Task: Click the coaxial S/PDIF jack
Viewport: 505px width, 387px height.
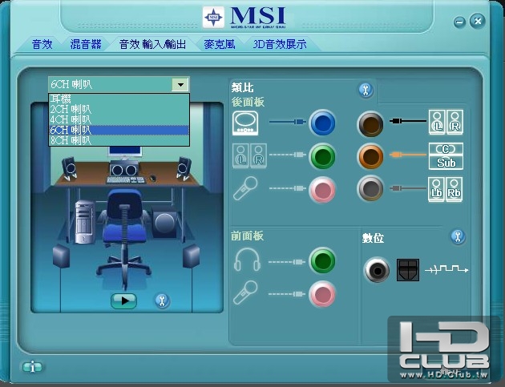Action: pos(377,270)
